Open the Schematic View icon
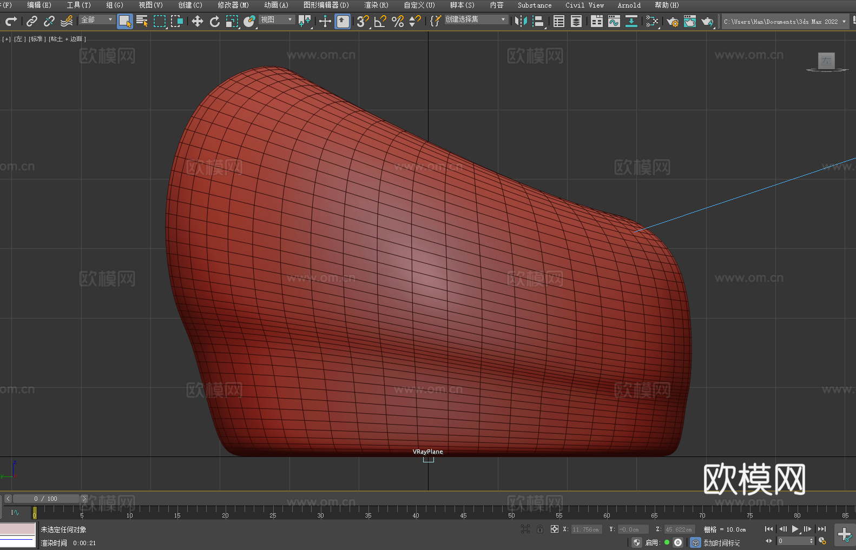Image resolution: width=856 pixels, height=550 pixels. 631,21
